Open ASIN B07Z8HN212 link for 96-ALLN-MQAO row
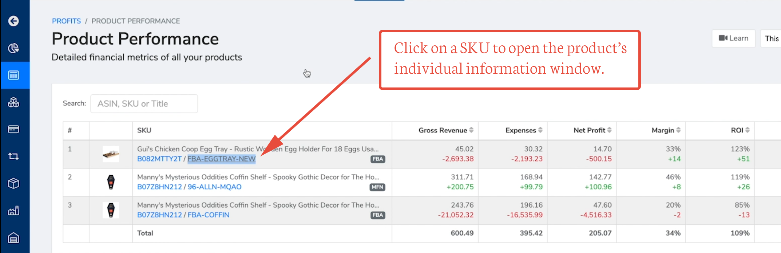781x253 pixels. (159, 187)
